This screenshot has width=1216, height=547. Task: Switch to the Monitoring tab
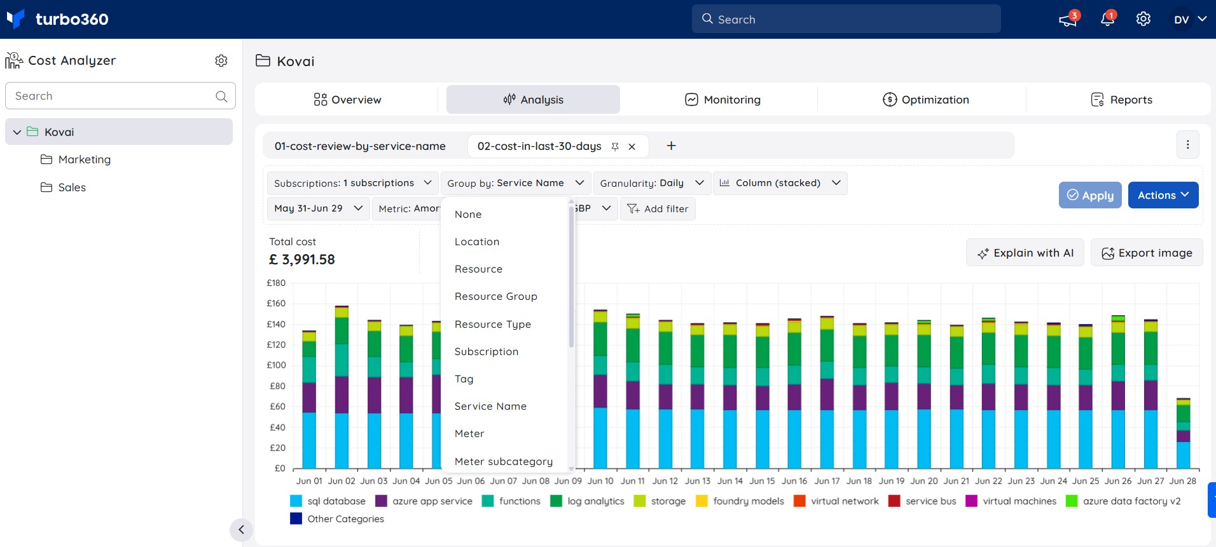tap(722, 100)
